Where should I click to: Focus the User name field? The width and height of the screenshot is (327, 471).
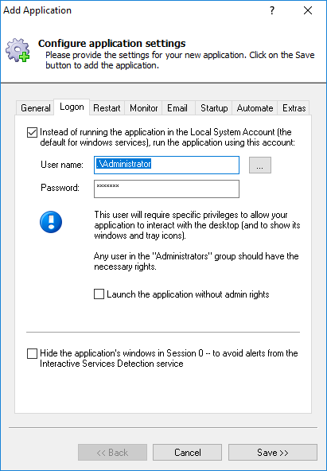pyautogui.click(x=166, y=165)
